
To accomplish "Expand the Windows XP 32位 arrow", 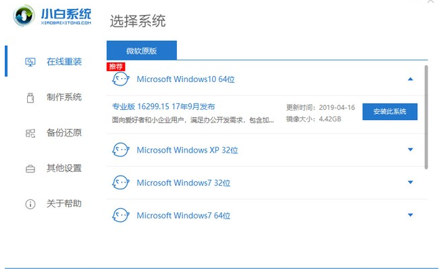I will pos(411,149).
